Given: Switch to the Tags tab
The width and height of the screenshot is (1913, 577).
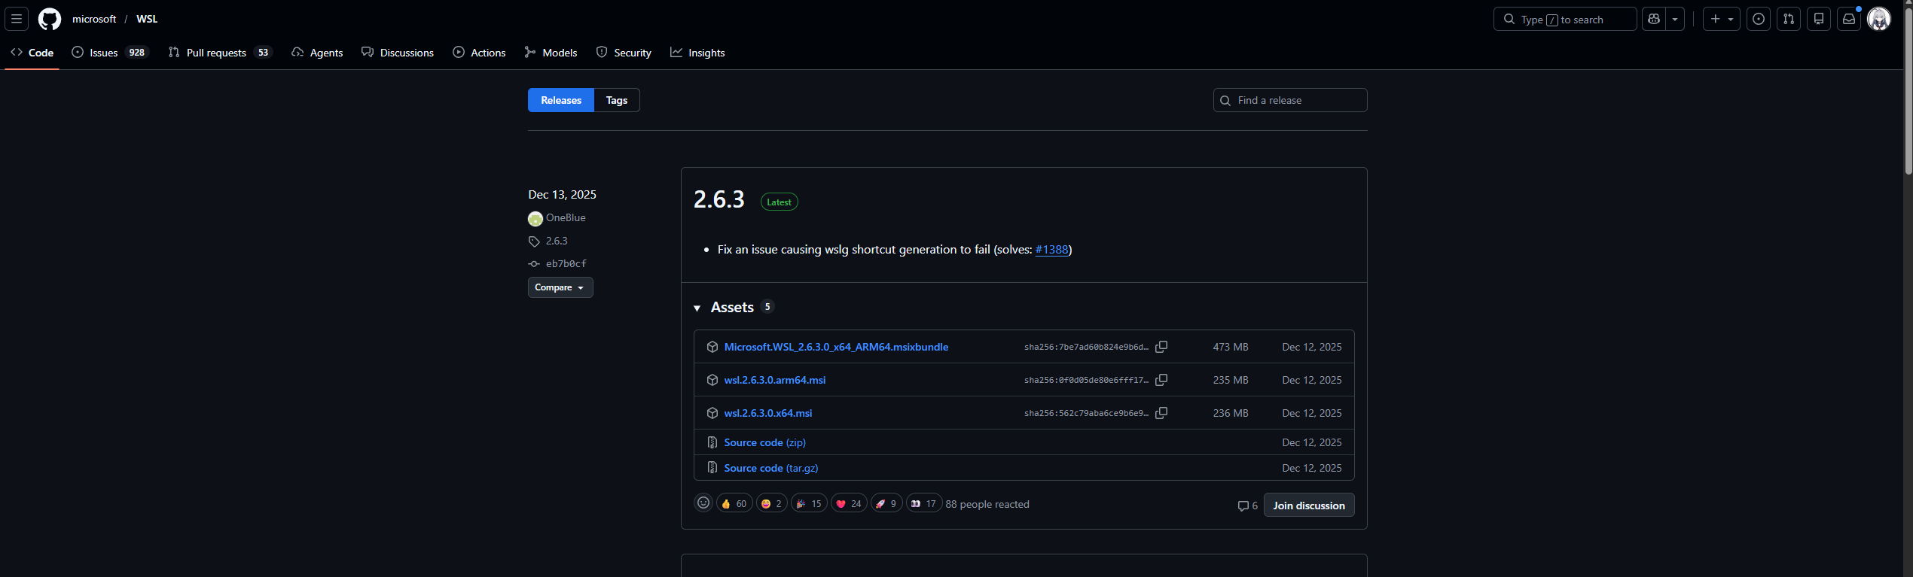Looking at the screenshot, I should (x=616, y=100).
